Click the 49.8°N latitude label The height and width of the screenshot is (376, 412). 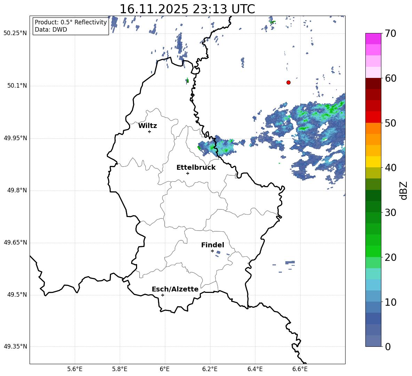point(17,190)
